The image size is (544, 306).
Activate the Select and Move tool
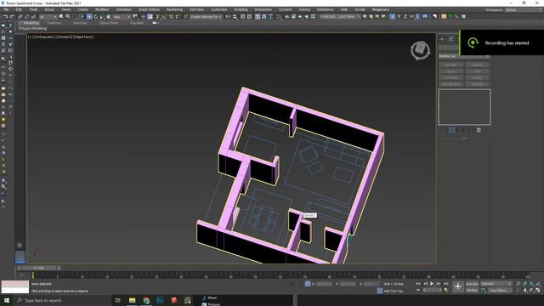point(89,16)
